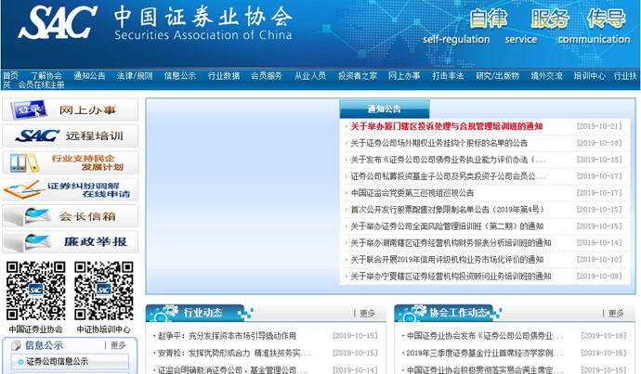
Task: Open 场外期权业务挂钩个股标的名单 announcement
Action: pyautogui.click(x=439, y=143)
